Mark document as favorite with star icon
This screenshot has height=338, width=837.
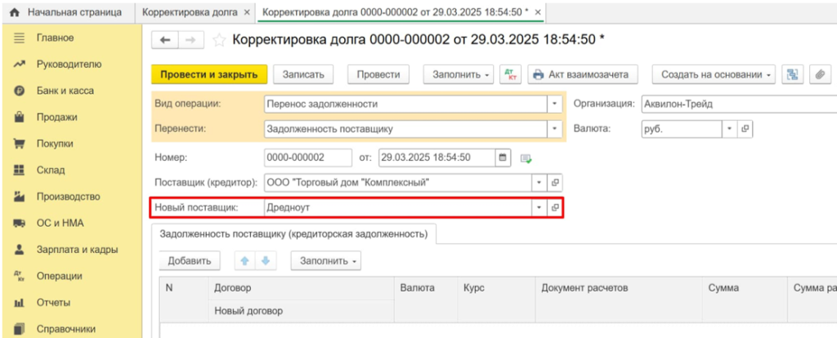(x=219, y=40)
